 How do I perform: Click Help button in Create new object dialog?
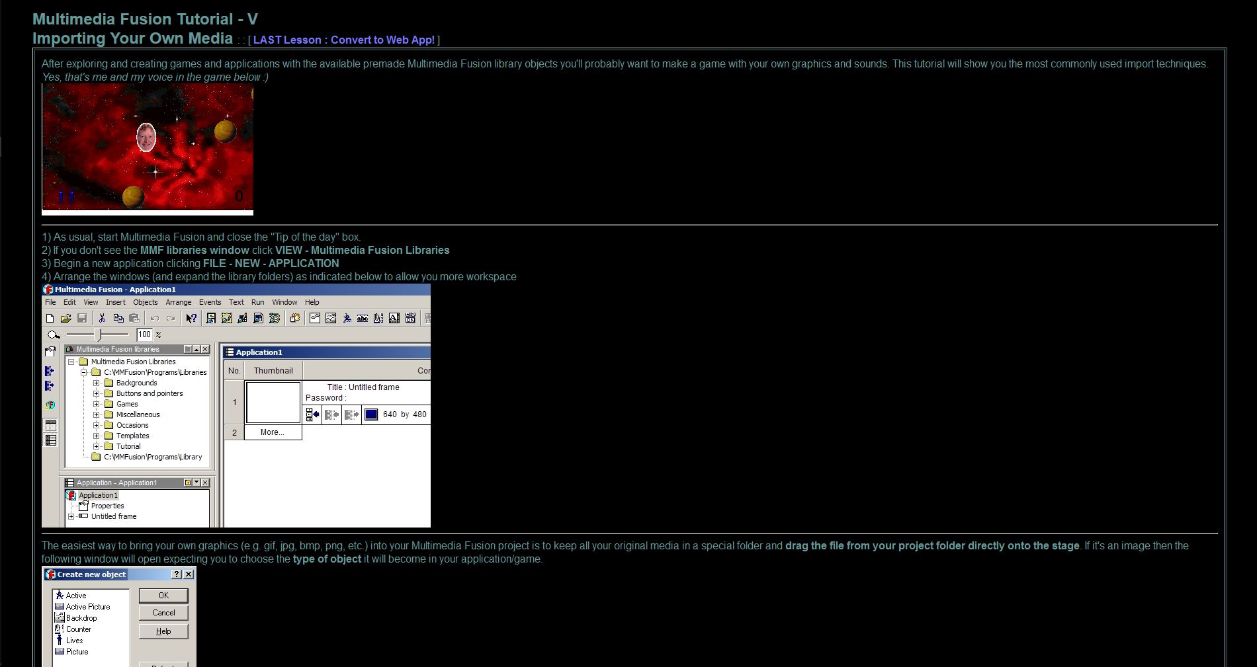tap(163, 631)
